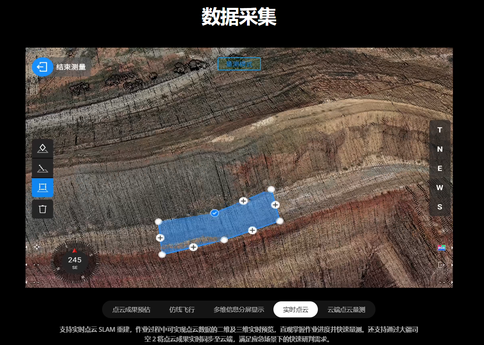
Task: Click the trash delete measurement icon
Action: tap(42, 209)
